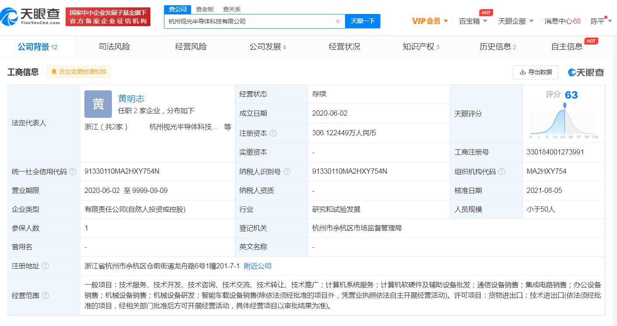This screenshot has height=326, width=617.
Task: Click the score value 63
Action: [x=571, y=95]
